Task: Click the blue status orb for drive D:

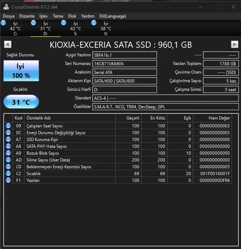Action: (x=33, y=23)
